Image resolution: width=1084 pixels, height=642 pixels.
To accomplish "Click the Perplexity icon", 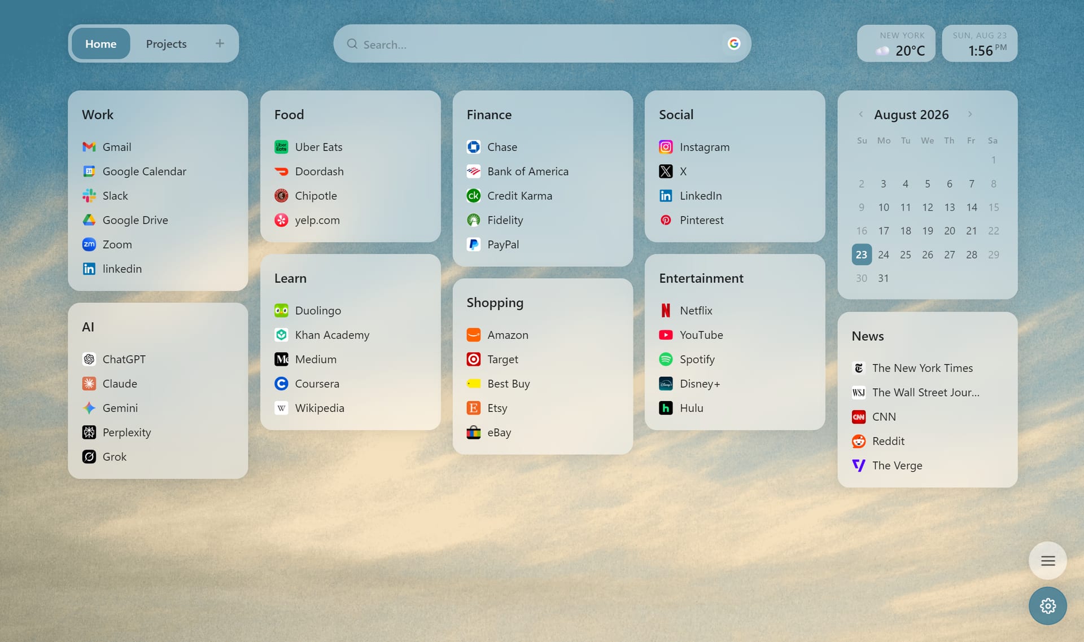I will [89, 432].
